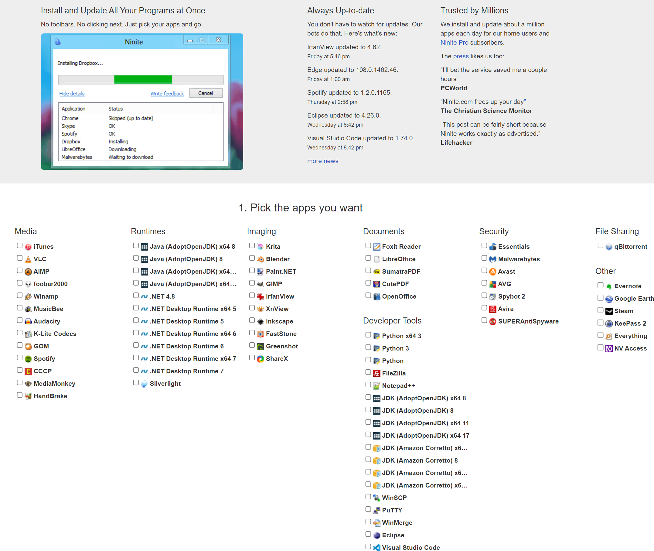Click the qBittorrent icon
Screen dimensions: 654x551
click(x=609, y=247)
